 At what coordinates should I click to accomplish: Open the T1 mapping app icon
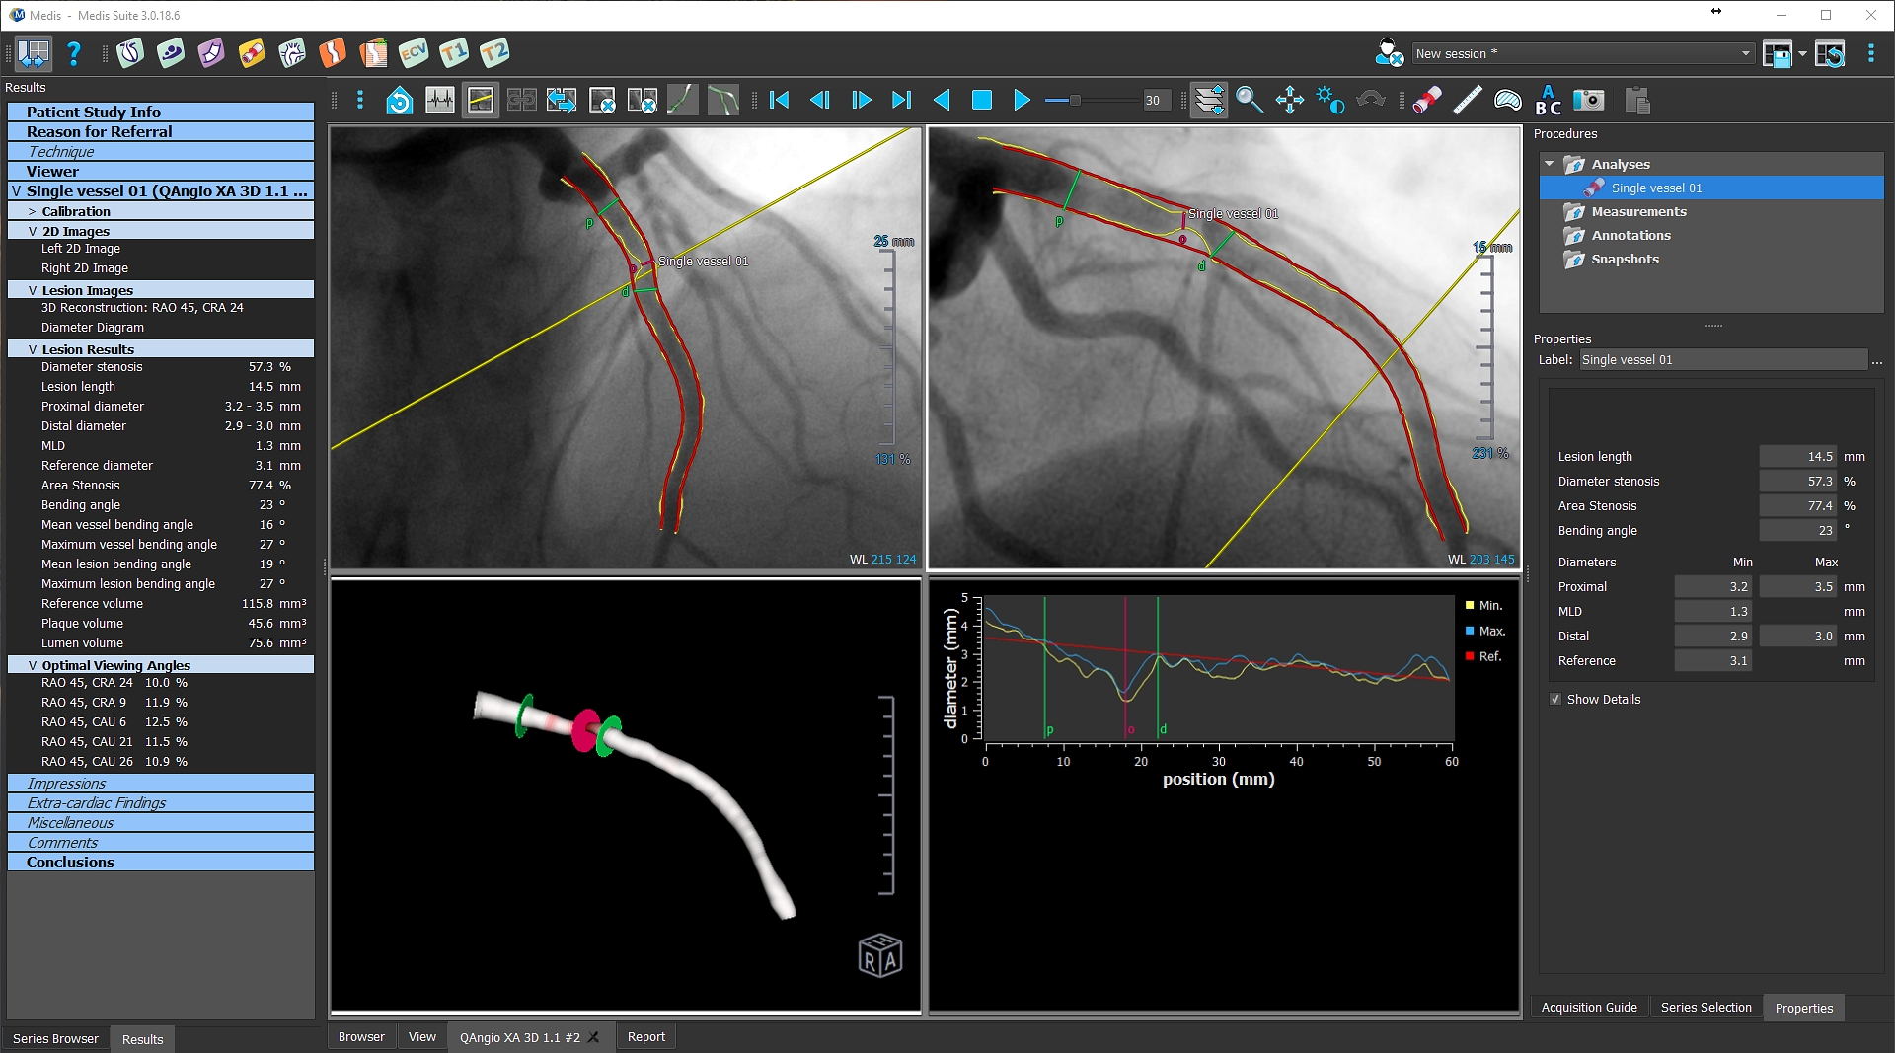[x=453, y=53]
